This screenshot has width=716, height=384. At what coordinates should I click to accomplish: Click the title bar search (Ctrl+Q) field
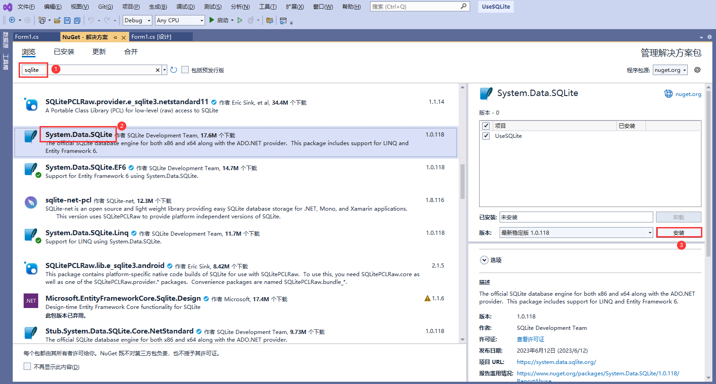[419, 6]
